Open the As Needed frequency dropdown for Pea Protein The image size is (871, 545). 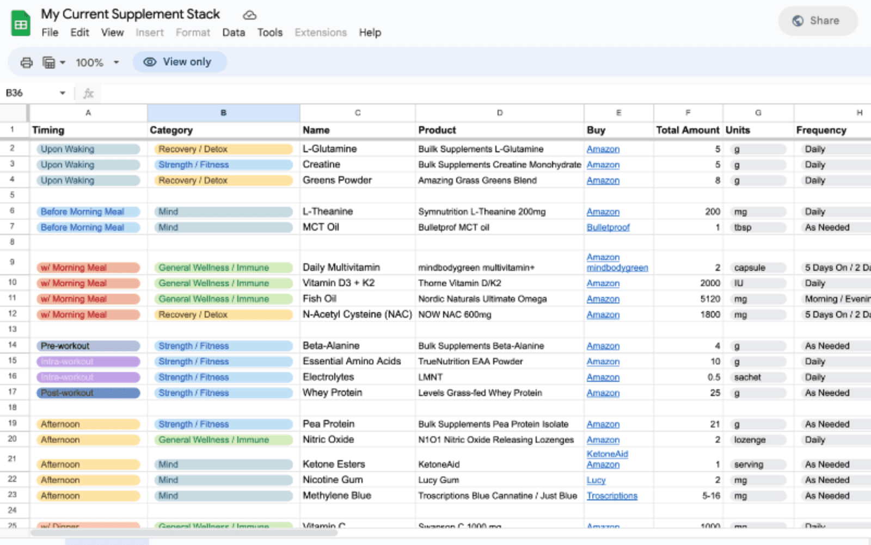[x=836, y=424]
